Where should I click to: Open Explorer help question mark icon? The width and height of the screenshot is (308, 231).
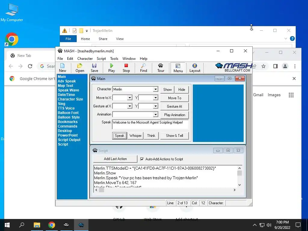[292, 38]
